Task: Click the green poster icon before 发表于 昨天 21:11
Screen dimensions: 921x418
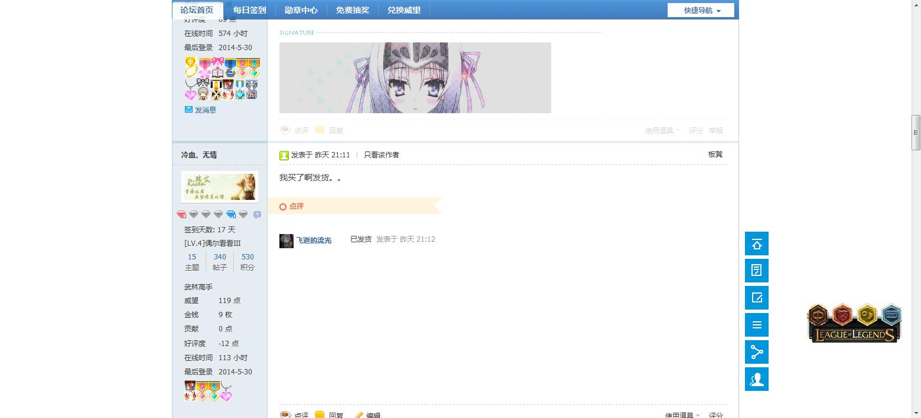Action: point(284,155)
